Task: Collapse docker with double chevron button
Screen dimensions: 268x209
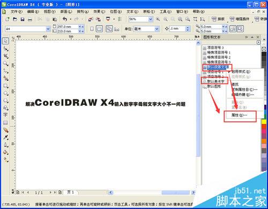Action: click(x=247, y=37)
